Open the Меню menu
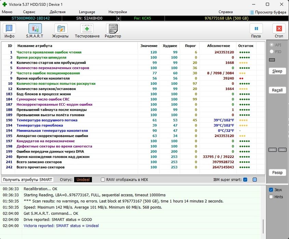 coord(7,12)
